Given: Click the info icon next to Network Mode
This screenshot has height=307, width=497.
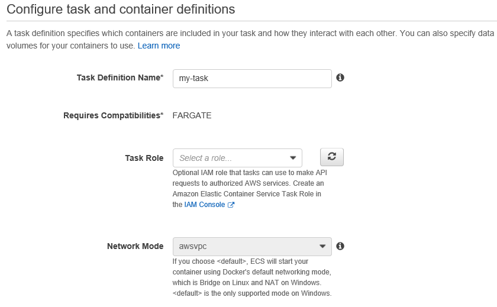Looking at the screenshot, I should point(340,246).
